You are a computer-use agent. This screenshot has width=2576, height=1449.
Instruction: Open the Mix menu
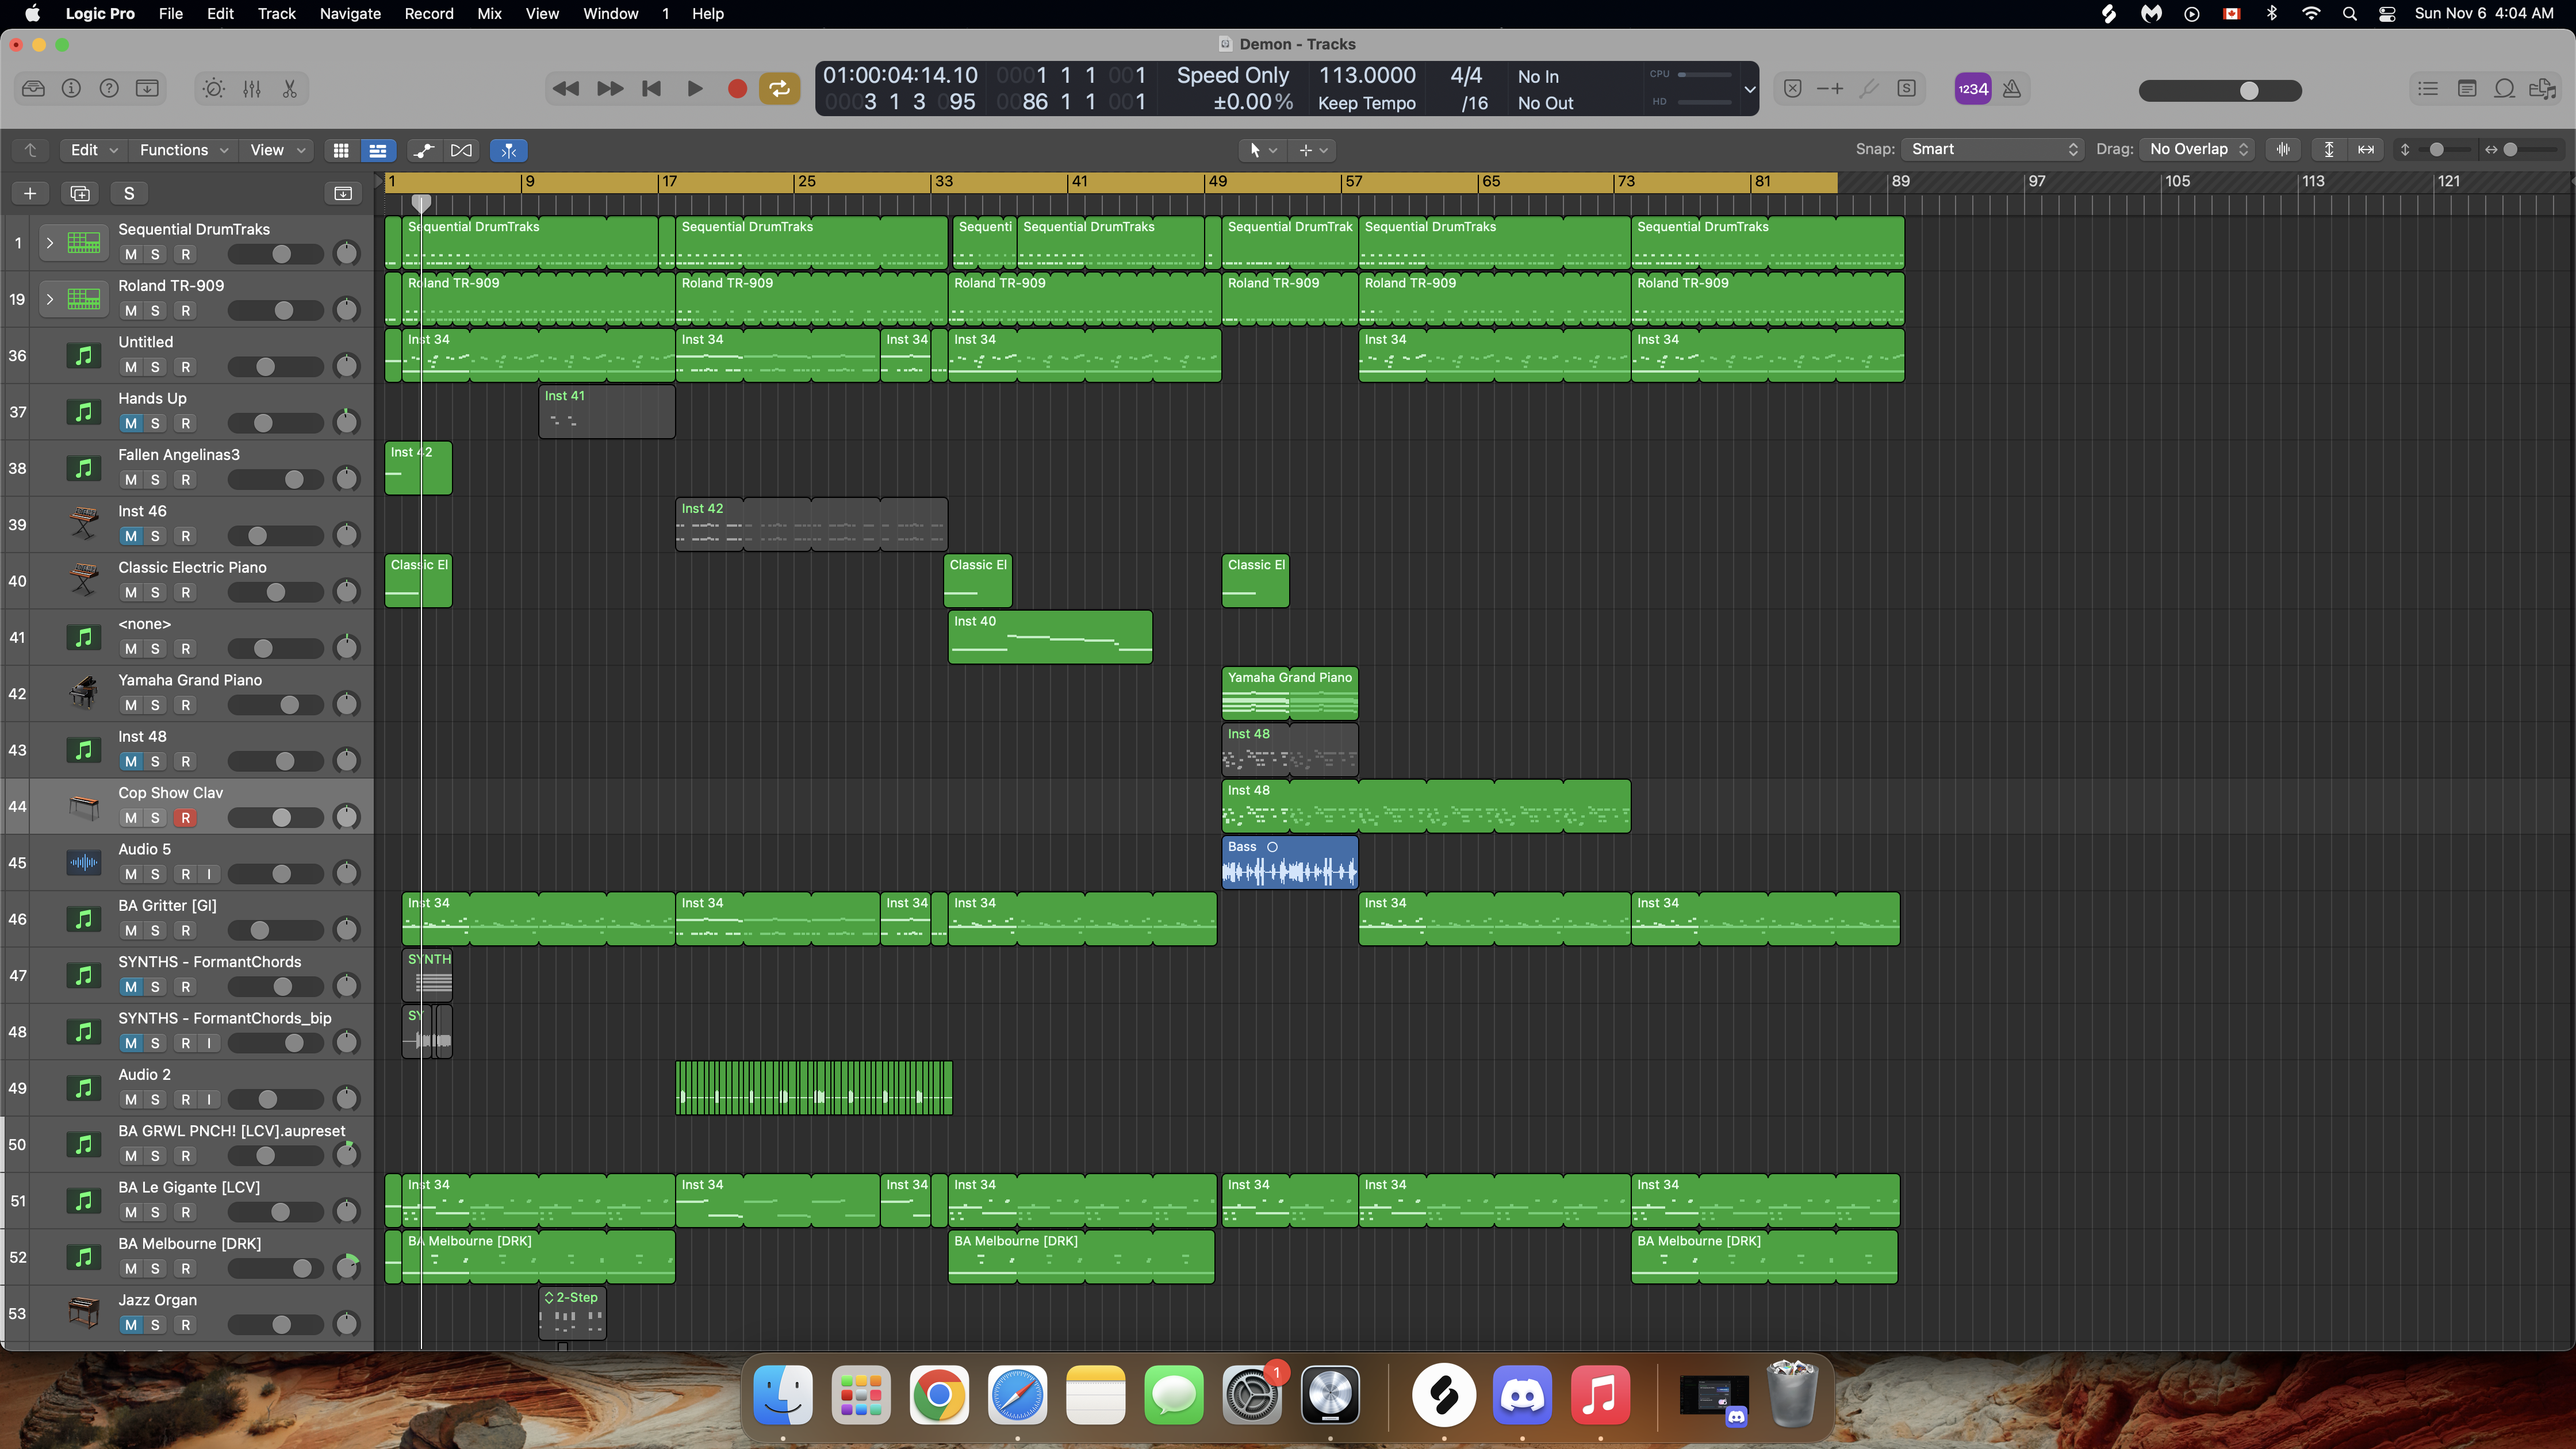[489, 14]
